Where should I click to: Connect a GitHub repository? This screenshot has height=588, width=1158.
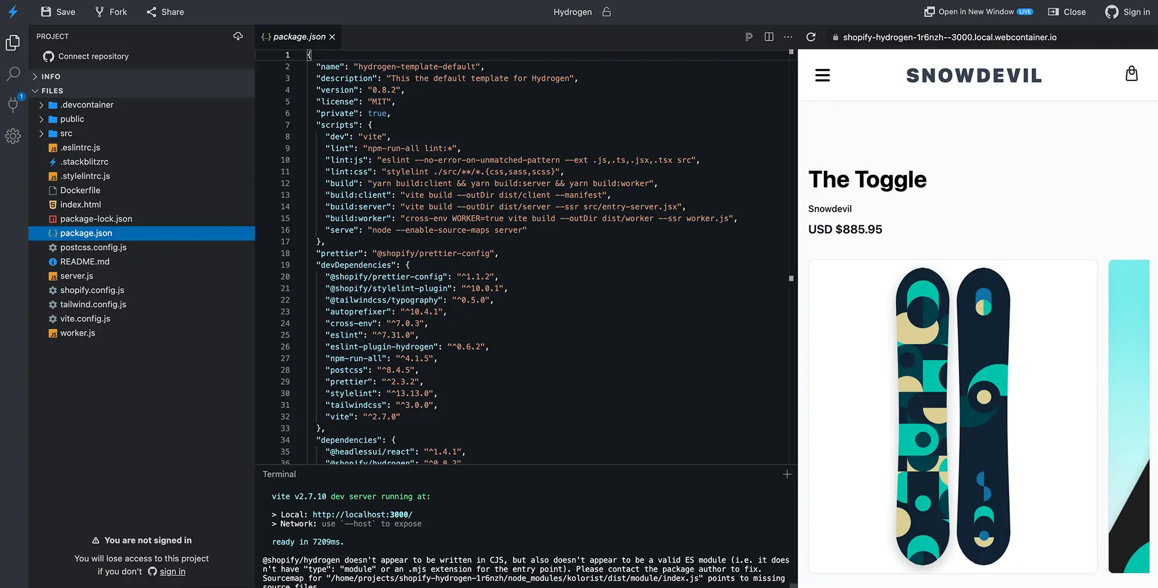coord(86,56)
